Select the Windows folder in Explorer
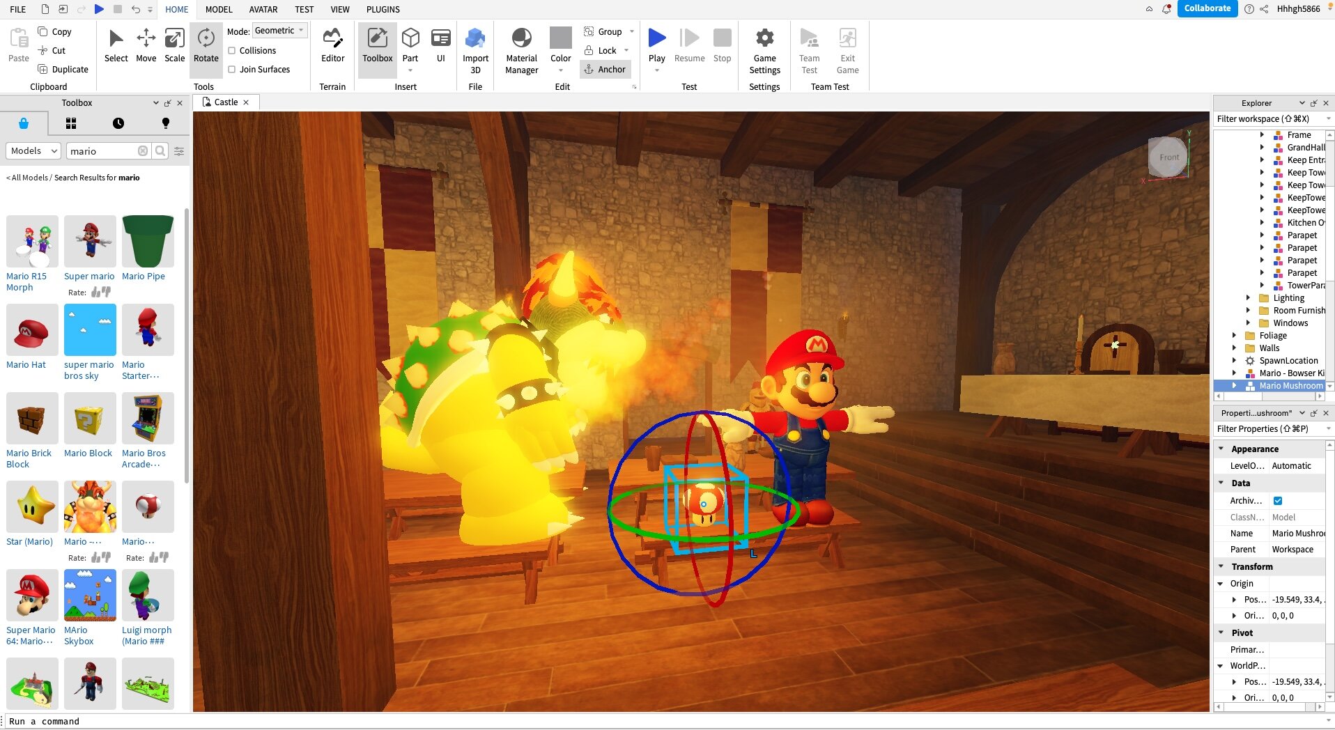Screen dimensions: 1335x730 point(1290,323)
